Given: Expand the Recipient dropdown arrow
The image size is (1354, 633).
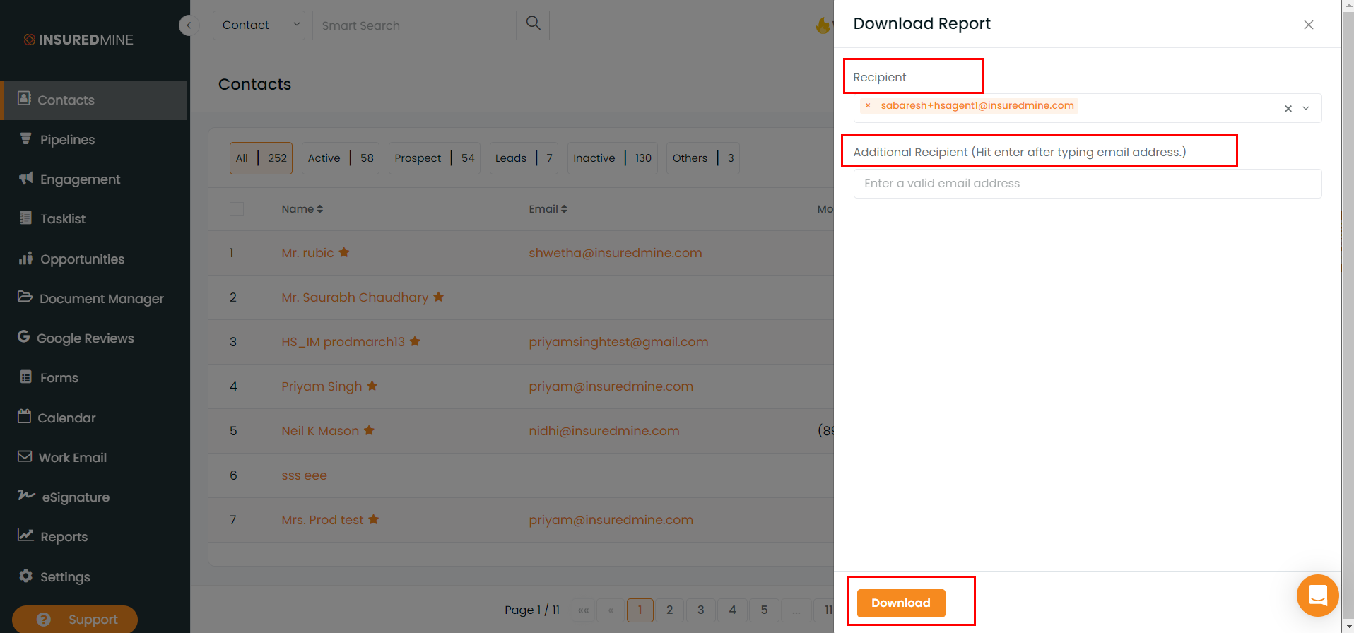Looking at the screenshot, I should pos(1306,108).
